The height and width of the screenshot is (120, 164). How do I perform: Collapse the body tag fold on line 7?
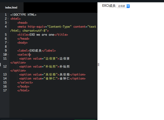click(8, 43)
